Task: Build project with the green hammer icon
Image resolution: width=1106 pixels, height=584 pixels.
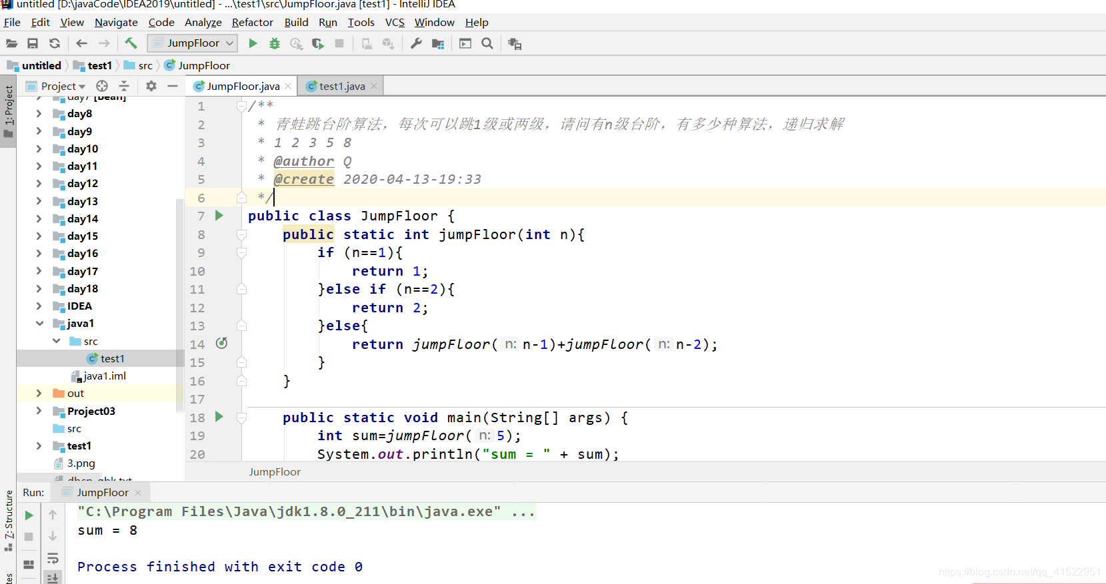Action: tap(131, 43)
